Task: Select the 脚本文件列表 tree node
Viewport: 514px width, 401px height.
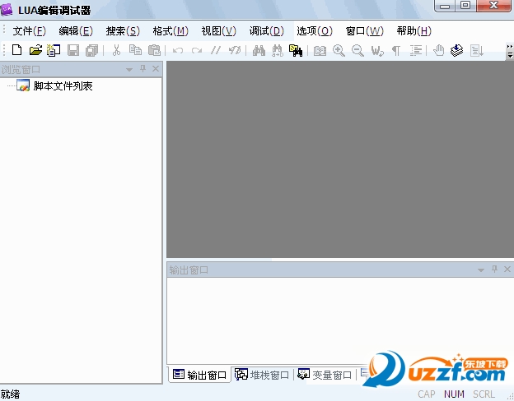Action: 63,86
